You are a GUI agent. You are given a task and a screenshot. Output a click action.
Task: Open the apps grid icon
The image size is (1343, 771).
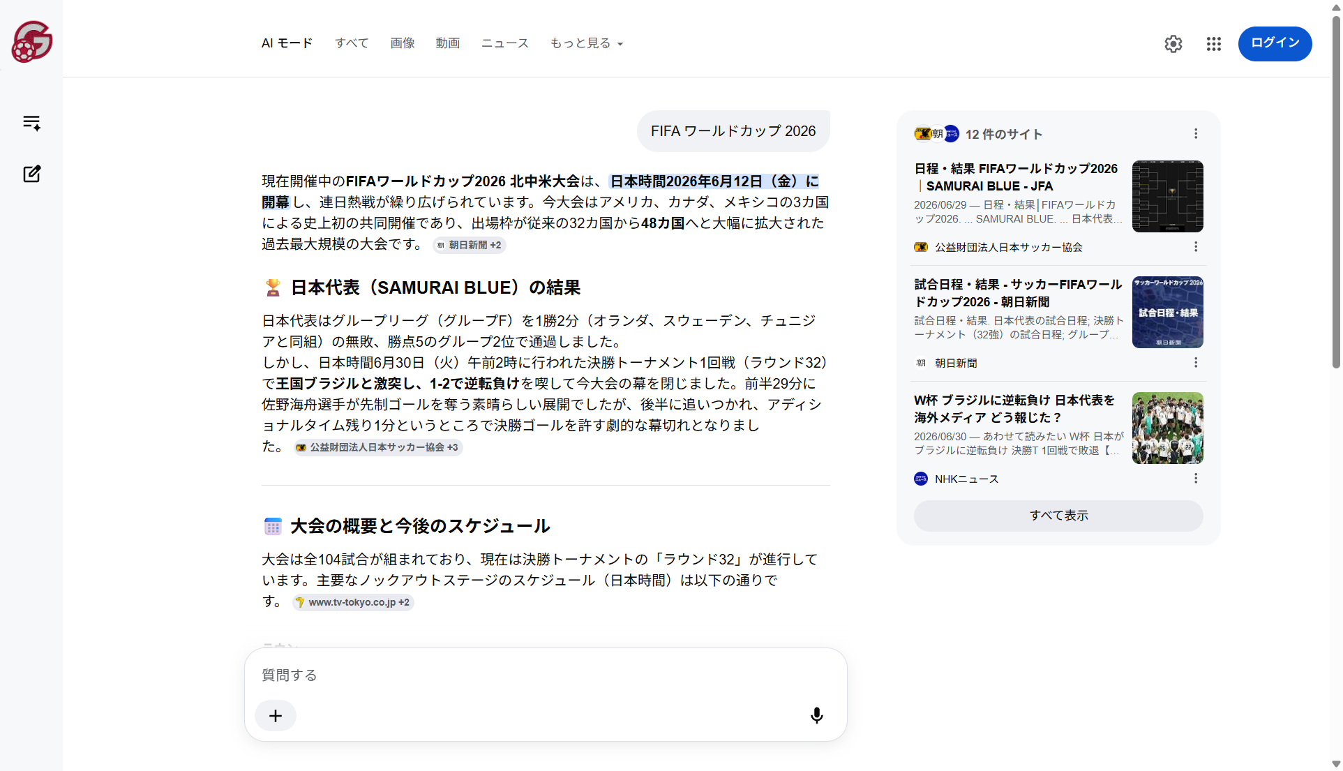pyautogui.click(x=1214, y=44)
